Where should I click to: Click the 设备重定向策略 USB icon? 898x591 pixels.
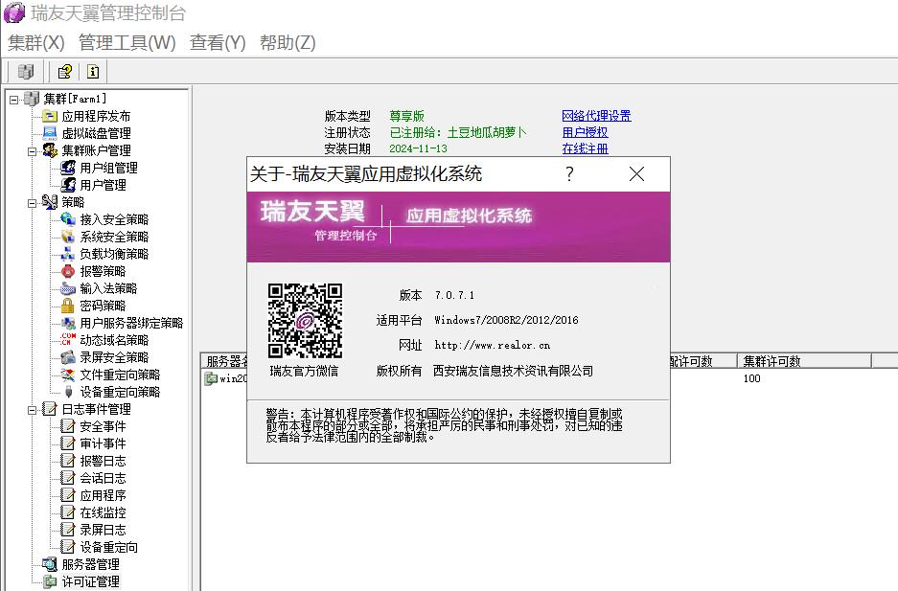[68, 392]
